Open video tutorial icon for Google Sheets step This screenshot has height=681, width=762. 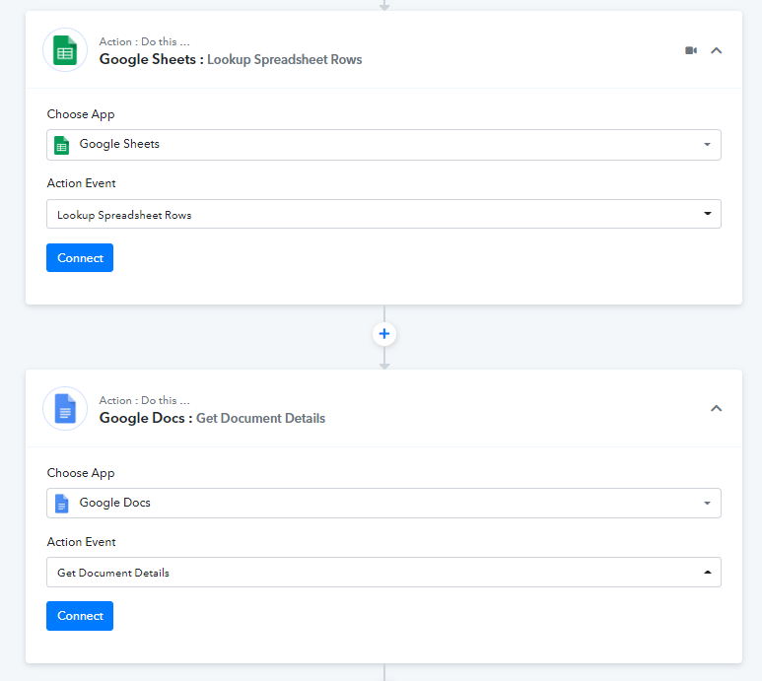coord(691,50)
